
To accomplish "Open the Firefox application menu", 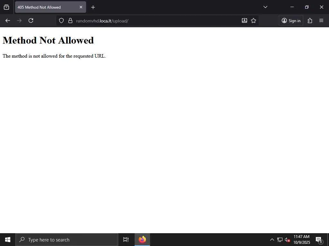I will [321, 20].
